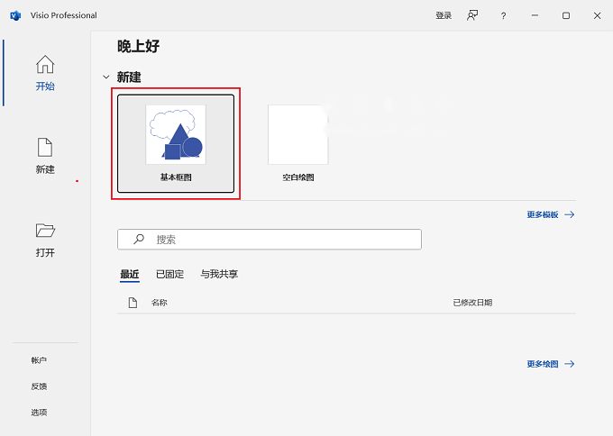Image resolution: width=613 pixels, height=436 pixels.
Task: Open 更多模板 link
Action: coord(551,214)
